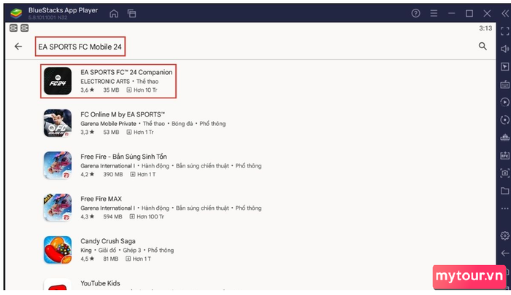Open the hamburger menu in title bar
Screen dimensions: 511x295
click(434, 13)
